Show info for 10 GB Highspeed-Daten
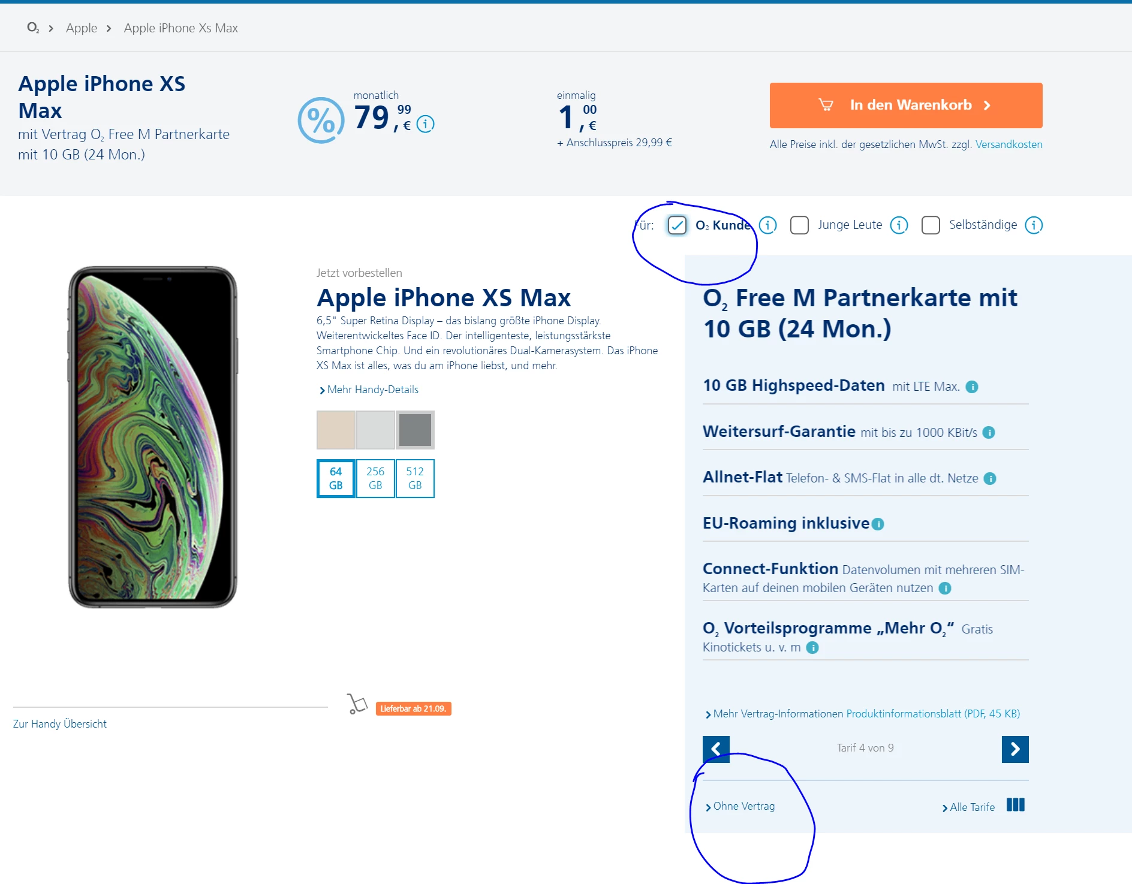This screenshot has width=1132, height=884. tap(972, 387)
